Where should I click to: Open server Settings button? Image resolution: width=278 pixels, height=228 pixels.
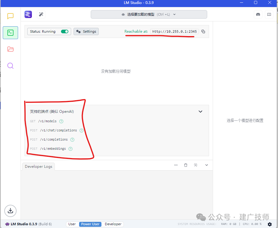[x=86, y=31]
